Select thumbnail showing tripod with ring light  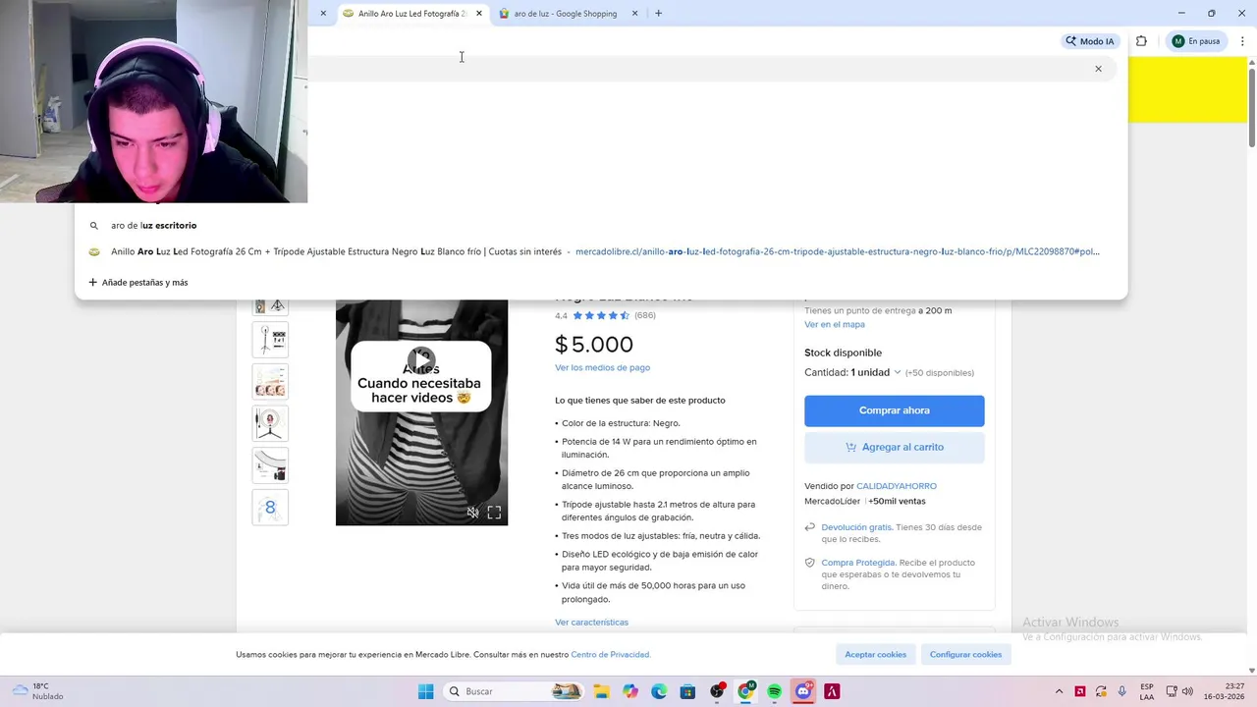[270, 340]
